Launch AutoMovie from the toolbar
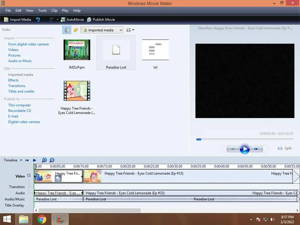 (72, 20)
